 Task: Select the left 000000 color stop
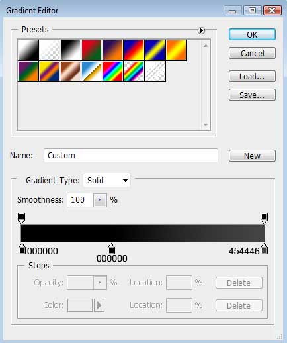(22, 249)
